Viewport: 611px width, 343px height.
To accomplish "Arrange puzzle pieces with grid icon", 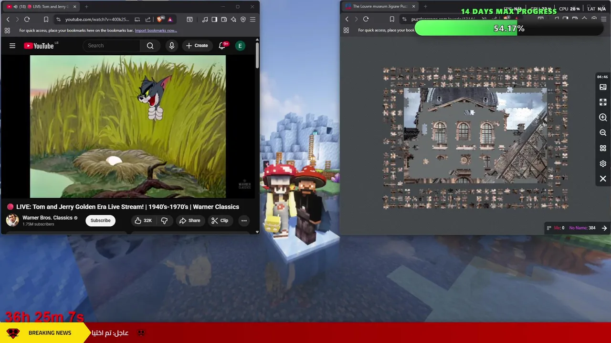I will coord(603,148).
